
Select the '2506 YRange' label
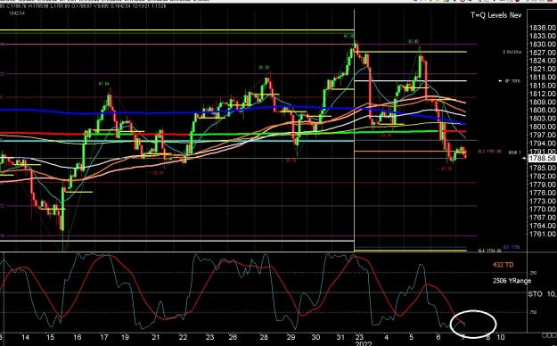tap(512, 281)
